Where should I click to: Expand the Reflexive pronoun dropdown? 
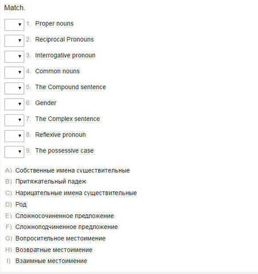[x=14, y=136]
